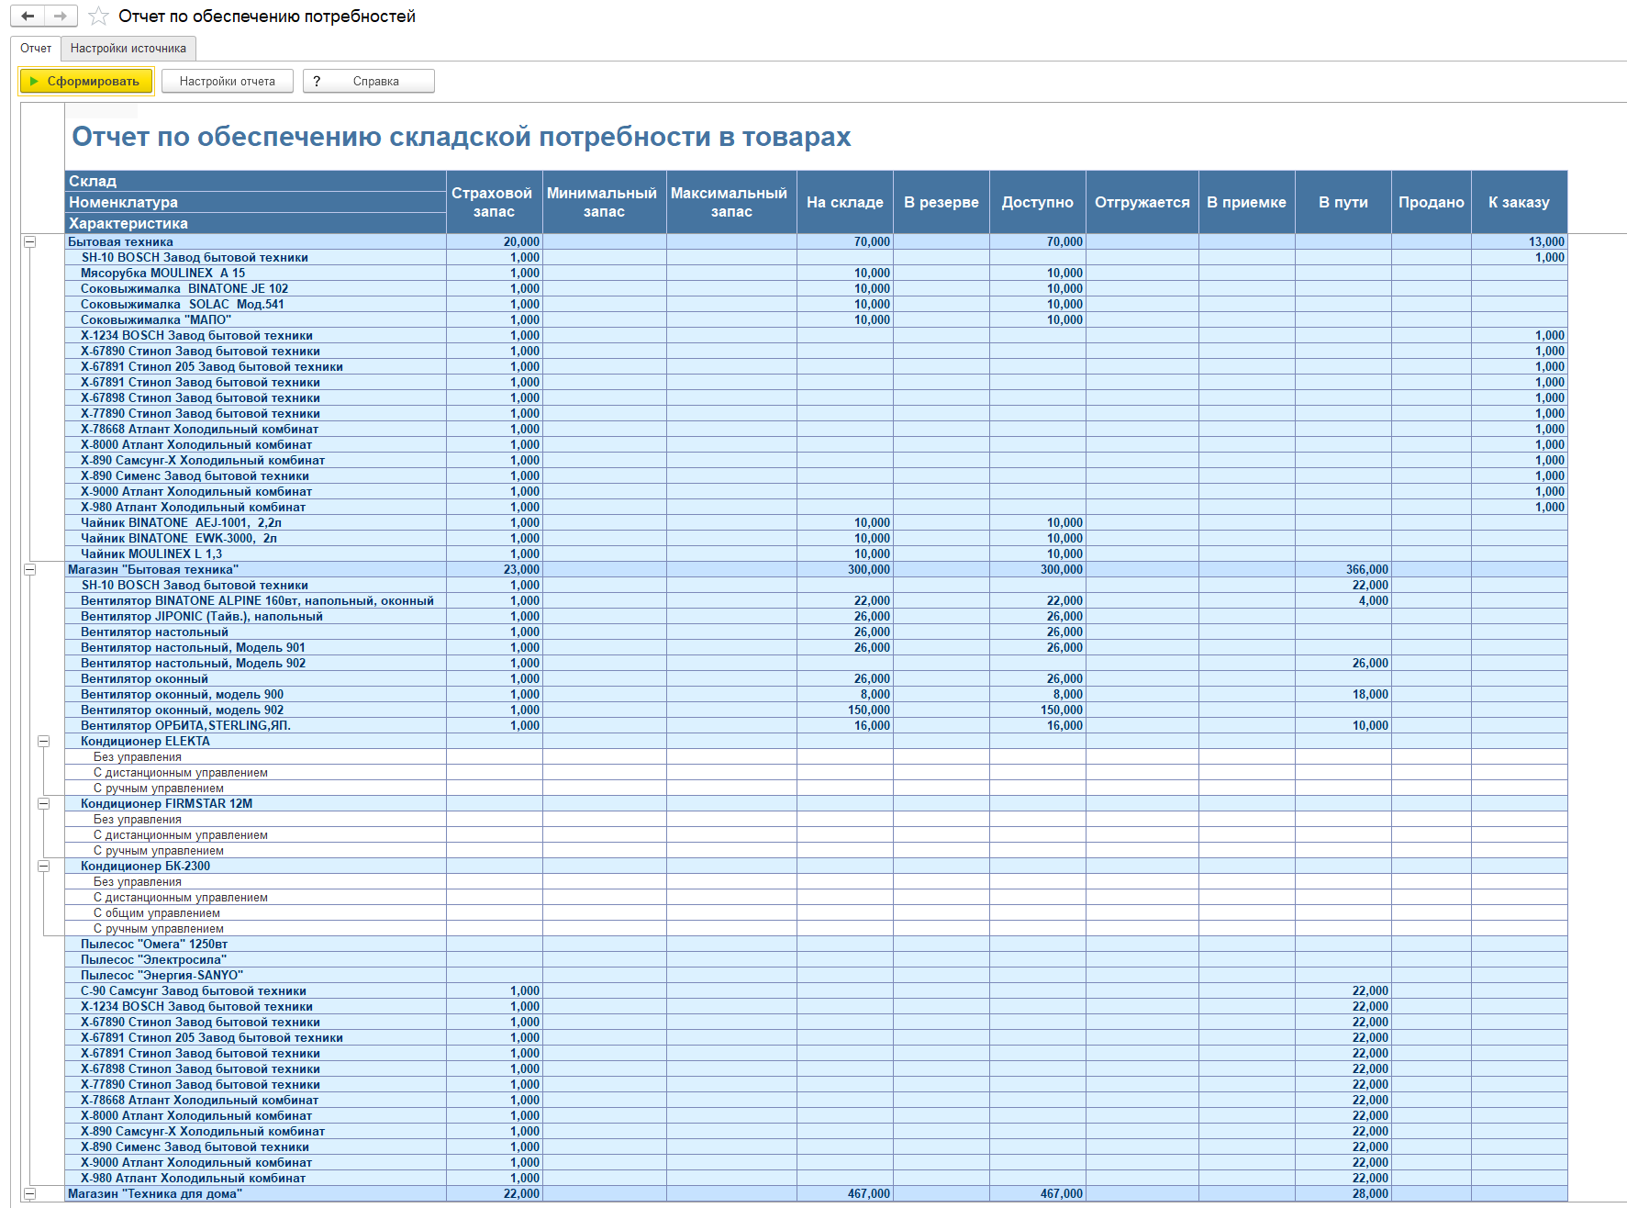The width and height of the screenshot is (1627, 1208).
Task: Click the На складе column header
Action: click(845, 202)
